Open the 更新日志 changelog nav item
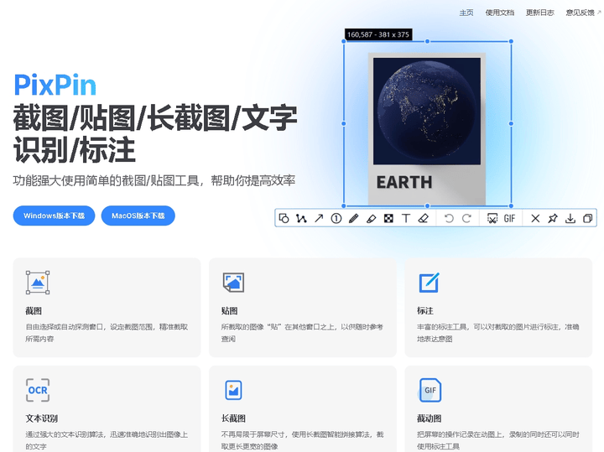This screenshot has width=604, height=452. tap(539, 13)
